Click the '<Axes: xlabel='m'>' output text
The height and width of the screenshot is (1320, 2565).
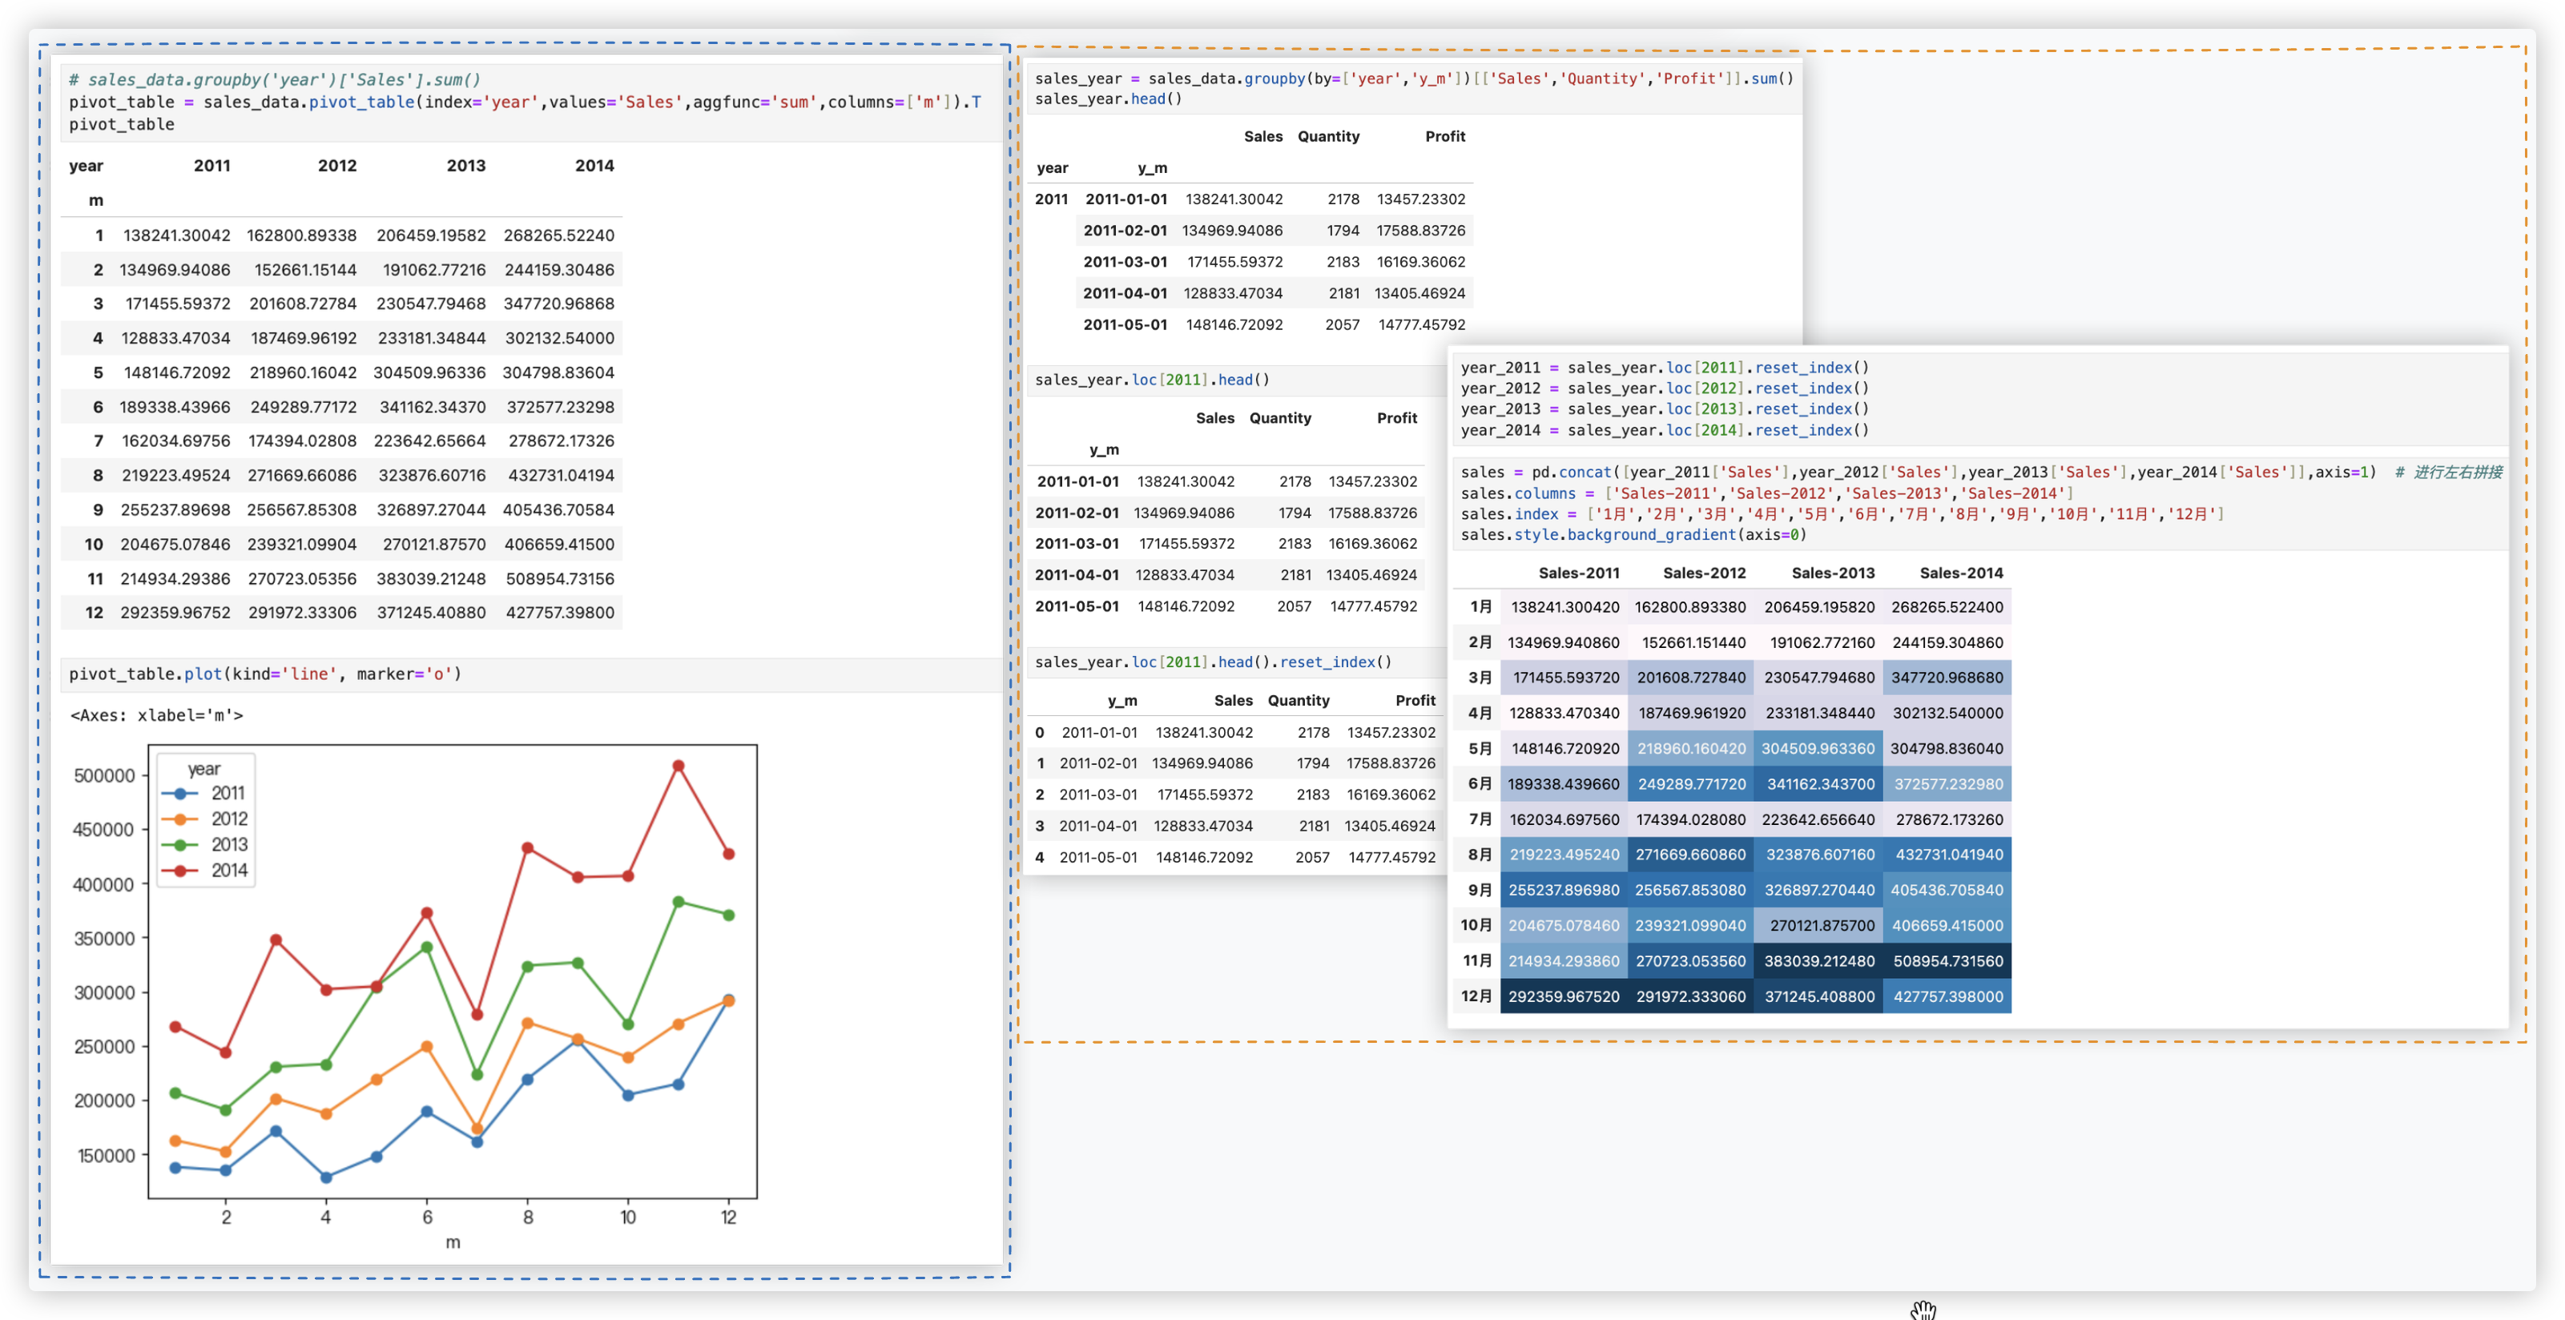tap(156, 714)
